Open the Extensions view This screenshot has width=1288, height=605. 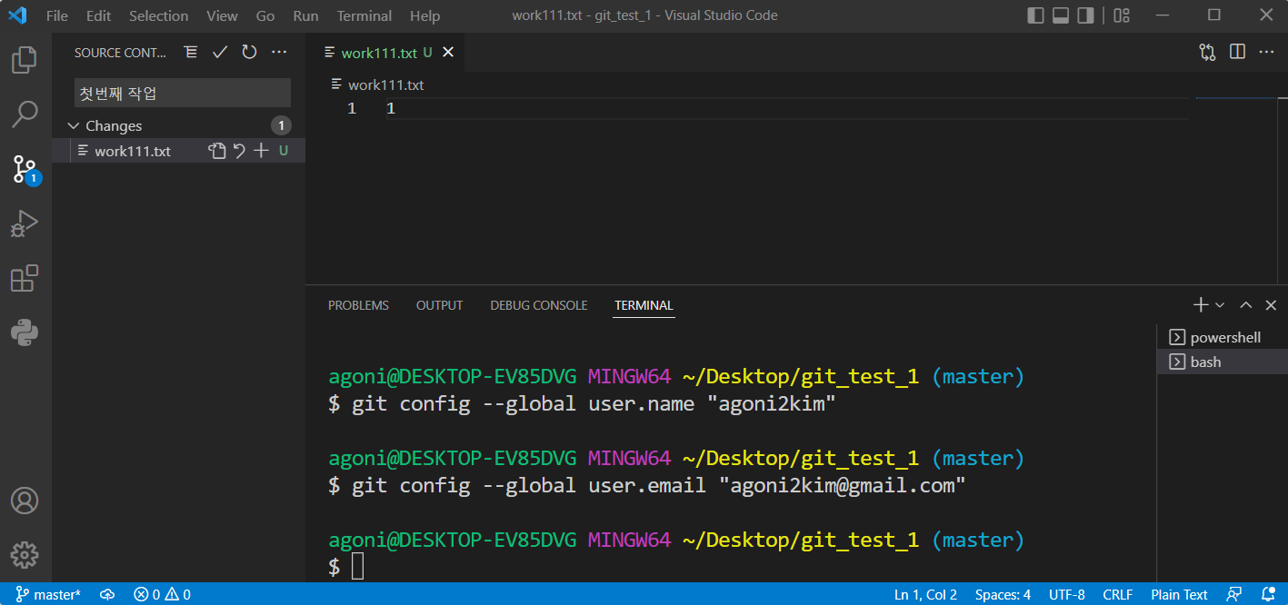(25, 278)
